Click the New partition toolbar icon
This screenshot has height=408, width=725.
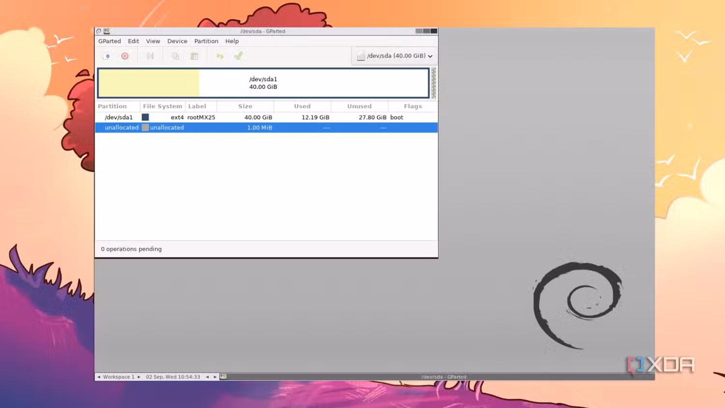point(107,56)
